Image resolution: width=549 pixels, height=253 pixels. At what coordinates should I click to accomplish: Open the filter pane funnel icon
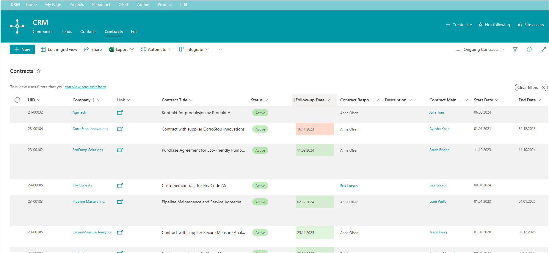(x=515, y=49)
